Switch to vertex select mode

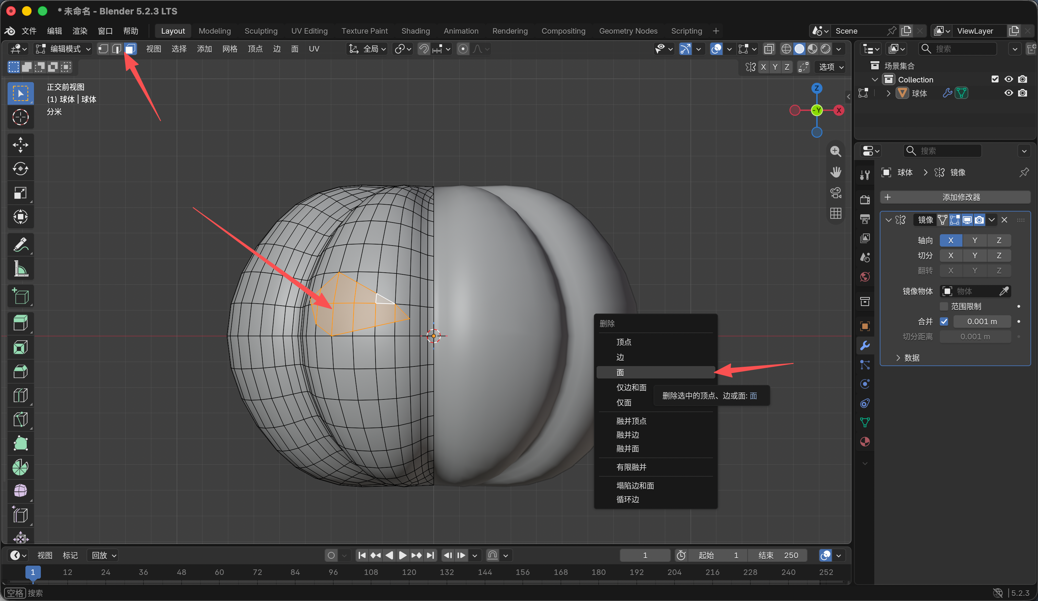point(103,49)
